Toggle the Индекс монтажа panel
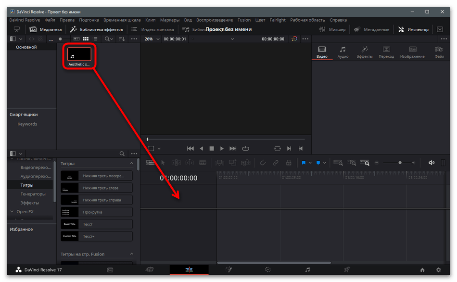The height and width of the screenshot is (282, 457). (x=152, y=29)
